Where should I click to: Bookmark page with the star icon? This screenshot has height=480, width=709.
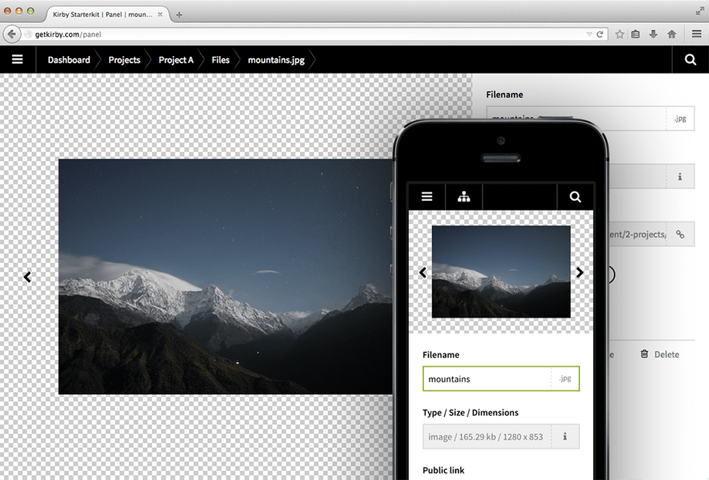coord(619,34)
